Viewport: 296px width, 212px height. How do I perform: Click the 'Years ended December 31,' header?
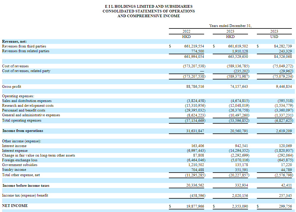coord(230,26)
